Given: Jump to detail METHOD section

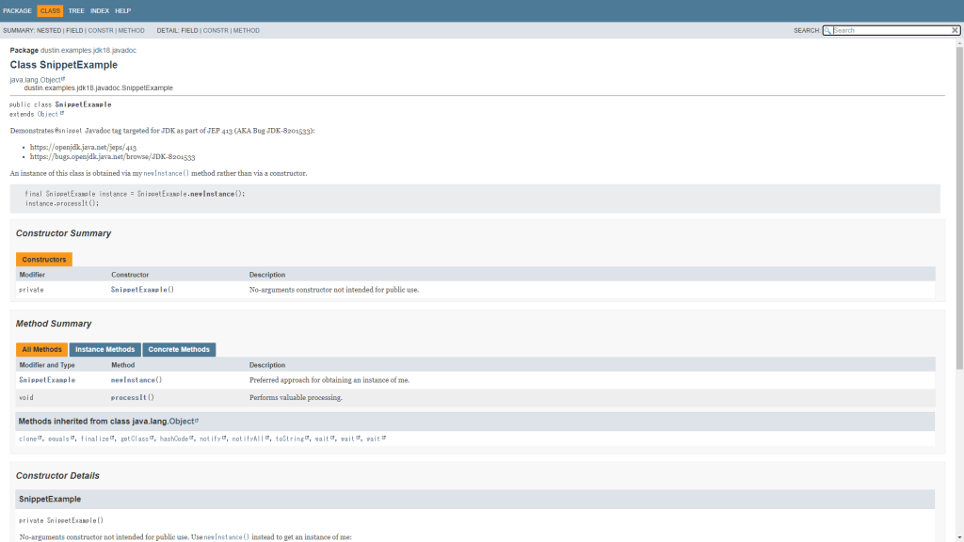Looking at the screenshot, I should 246,30.
